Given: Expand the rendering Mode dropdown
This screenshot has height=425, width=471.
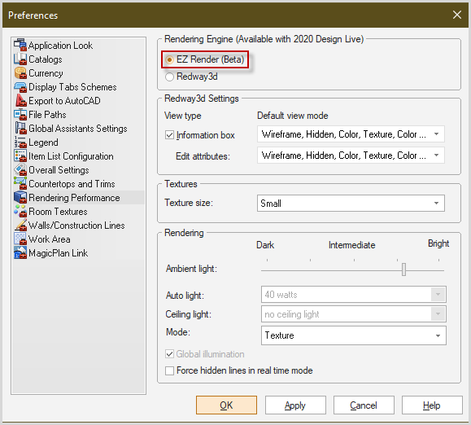Looking at the screenshot, I should (354, 335).
